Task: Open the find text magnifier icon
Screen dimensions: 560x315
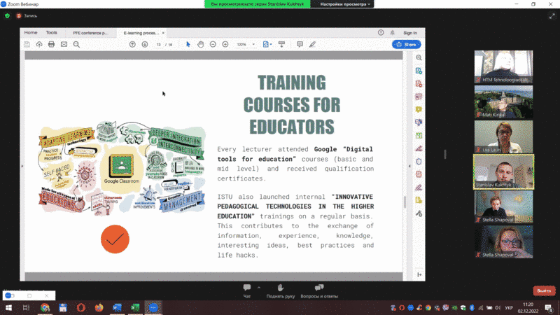Action: pos(76,44)
